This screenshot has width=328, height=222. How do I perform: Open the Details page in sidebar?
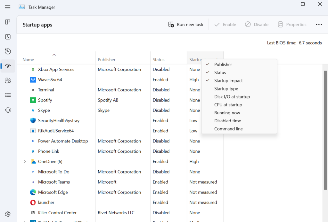click(8, 95)
